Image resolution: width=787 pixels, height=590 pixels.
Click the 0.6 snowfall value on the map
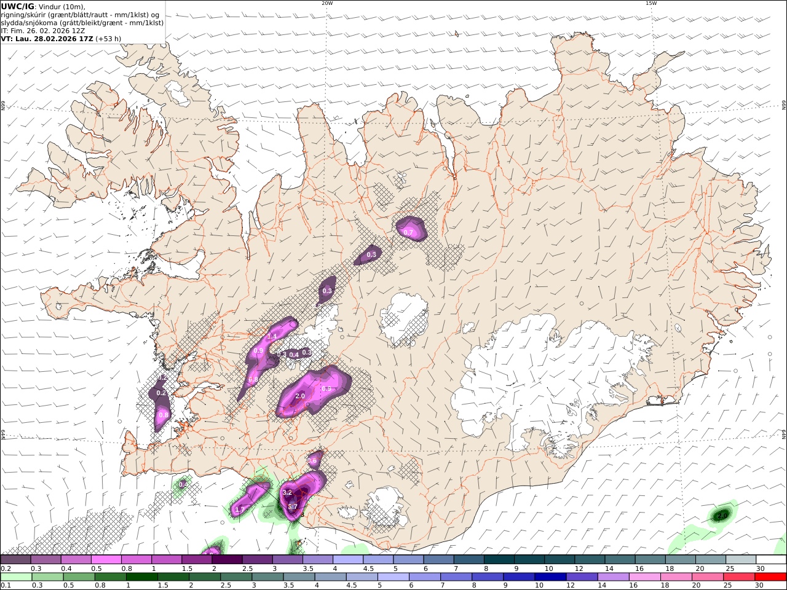(x=312, y=461)
